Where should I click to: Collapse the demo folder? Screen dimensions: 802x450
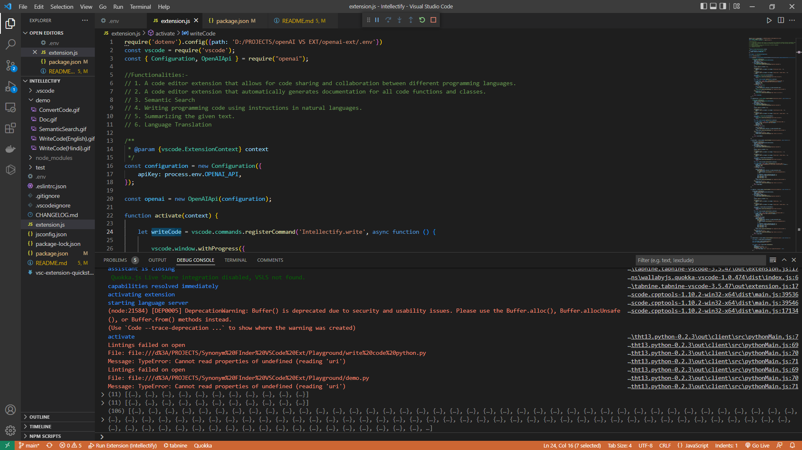point(43,100)
